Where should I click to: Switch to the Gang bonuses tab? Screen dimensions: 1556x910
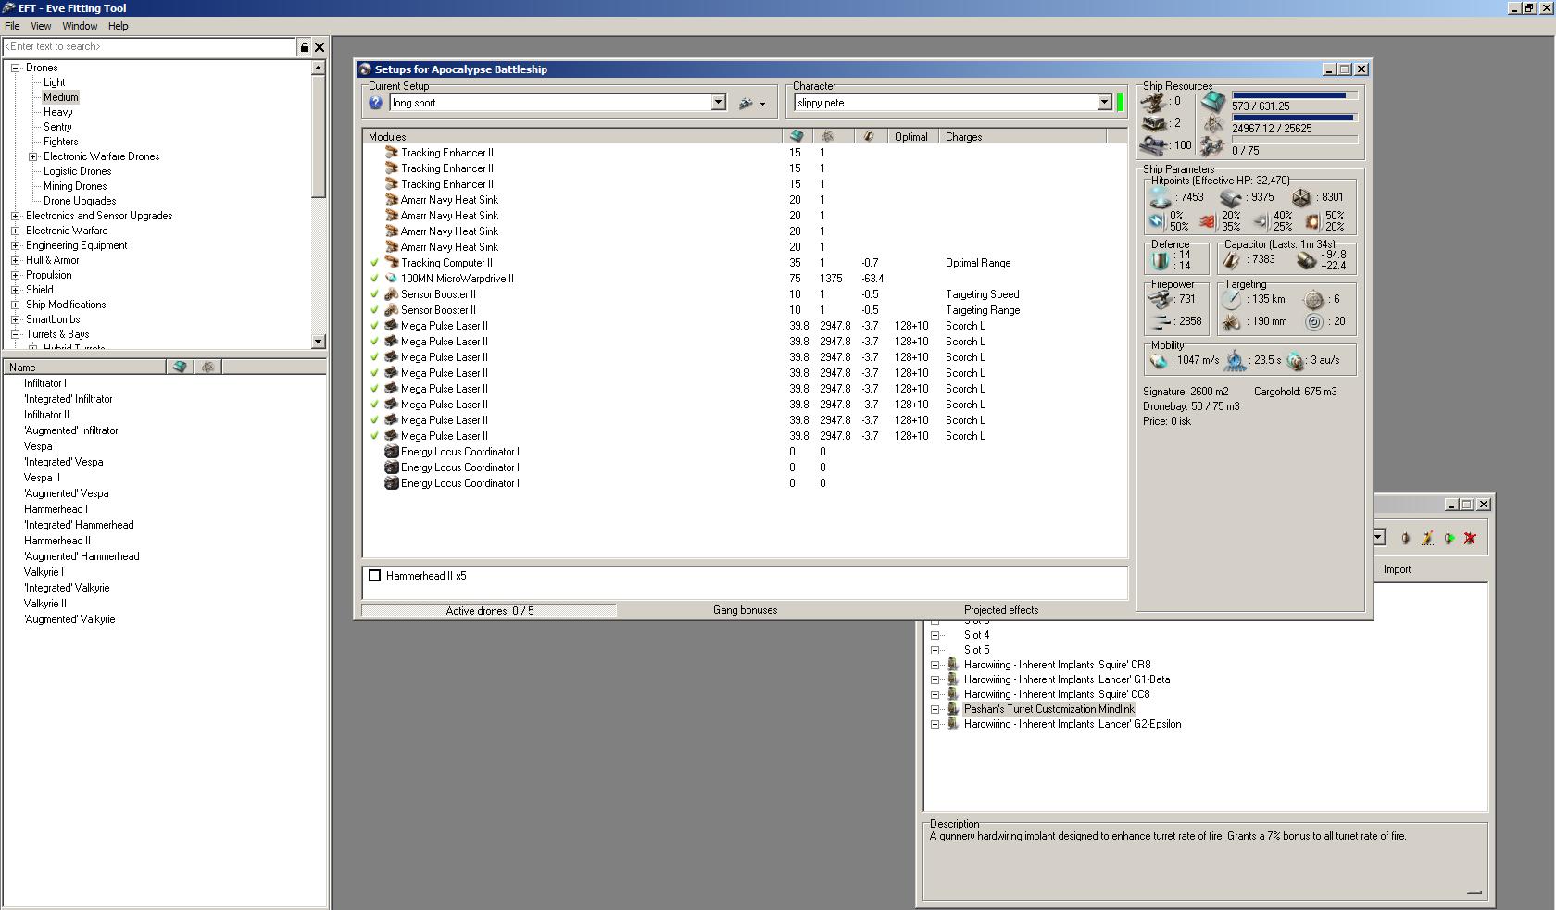pos(746,610)
